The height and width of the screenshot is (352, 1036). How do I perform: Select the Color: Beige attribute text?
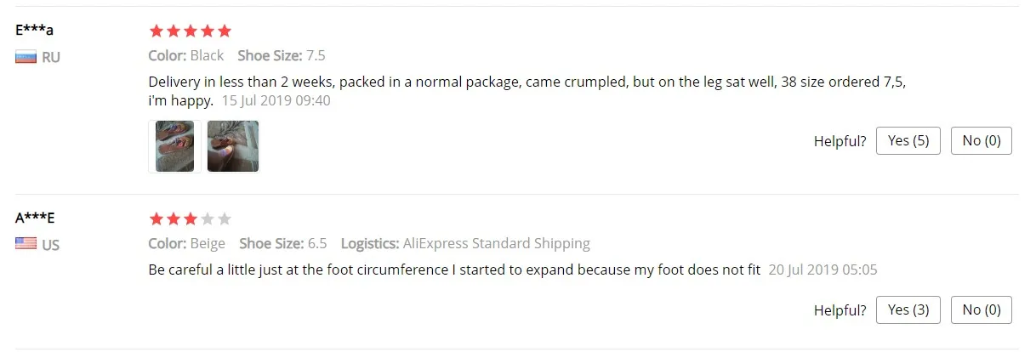[187, 243]
